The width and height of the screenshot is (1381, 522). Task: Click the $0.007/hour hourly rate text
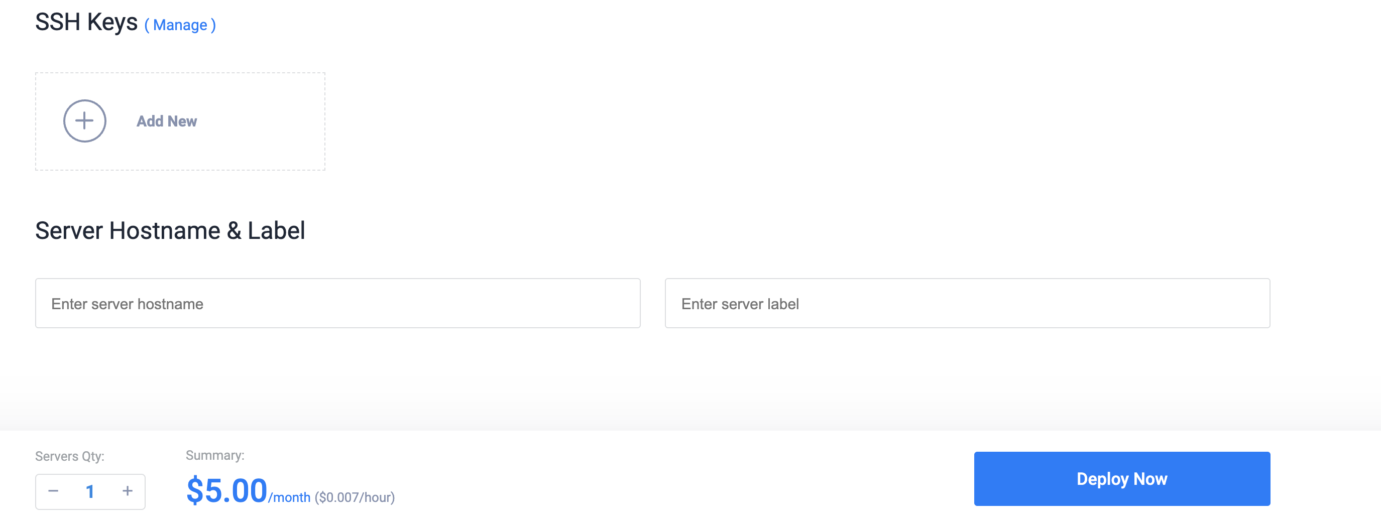pyautogui.click(x=355, y=497)
